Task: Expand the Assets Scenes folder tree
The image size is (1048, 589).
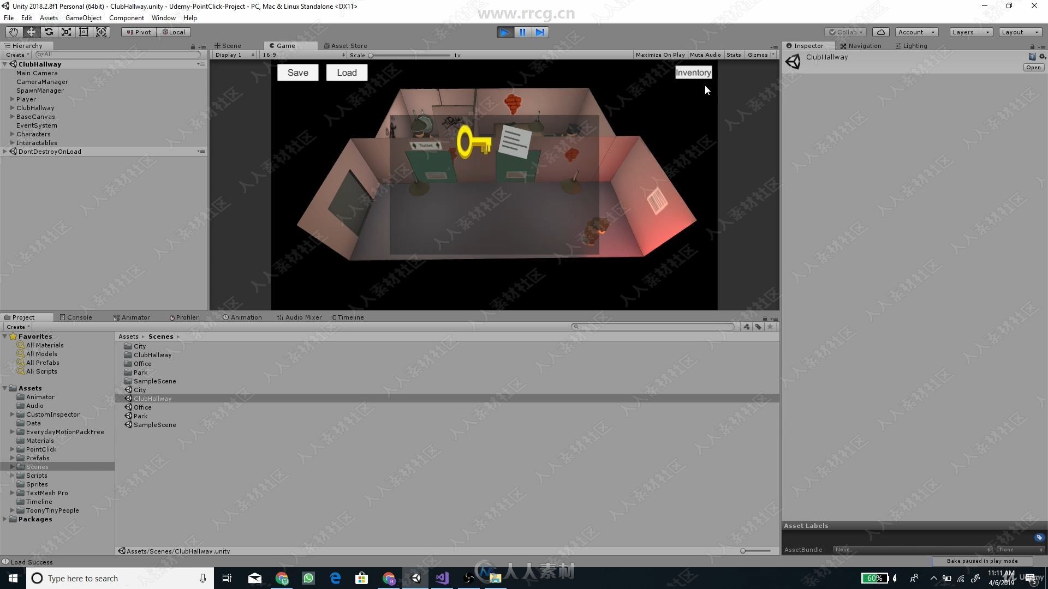Action: point(12,467)
